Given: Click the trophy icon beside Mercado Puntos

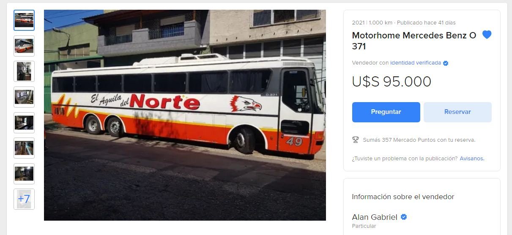Looking at the screenshot, I should pos(356,140).
